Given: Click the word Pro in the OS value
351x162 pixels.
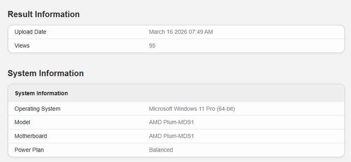Looking at the screenshot, I should point(211,109).
